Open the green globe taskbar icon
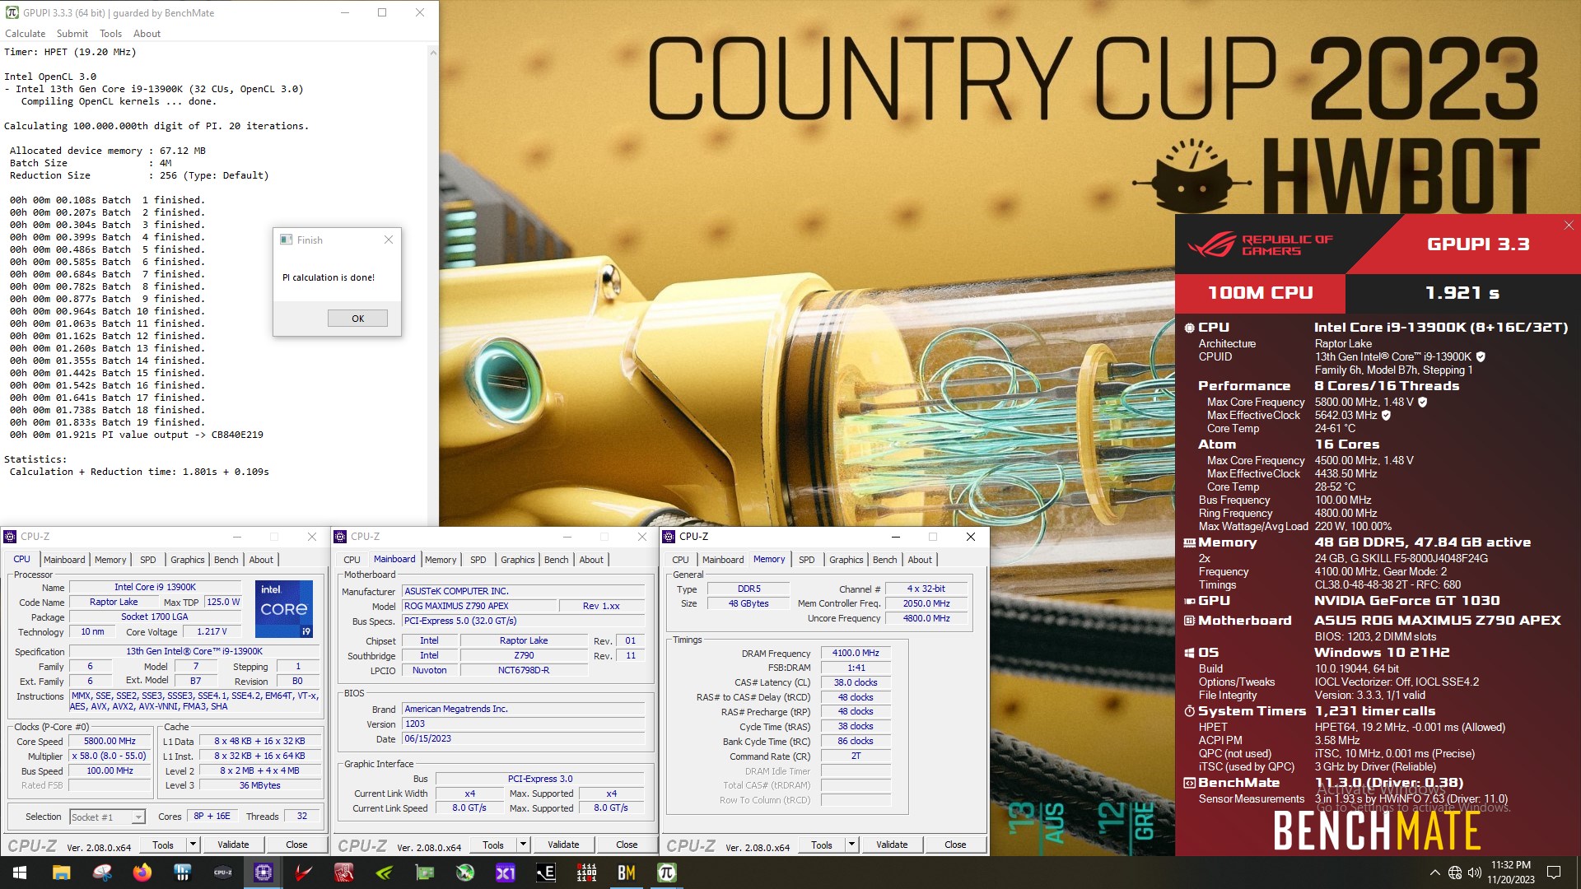This screenshot has width=1581, height=889. [x=465, y=873]
